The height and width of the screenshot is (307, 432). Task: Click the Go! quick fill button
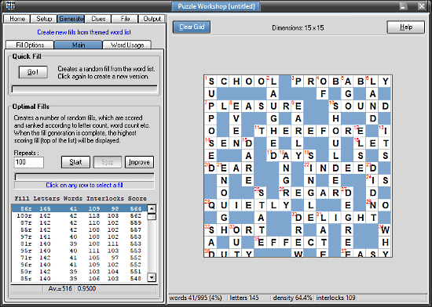point(33,72)
